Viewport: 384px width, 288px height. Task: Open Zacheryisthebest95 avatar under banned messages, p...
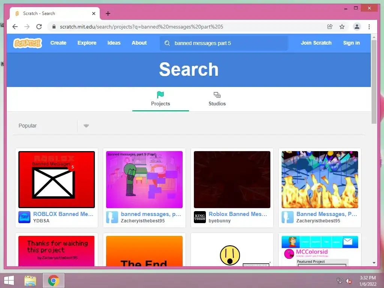112,217
